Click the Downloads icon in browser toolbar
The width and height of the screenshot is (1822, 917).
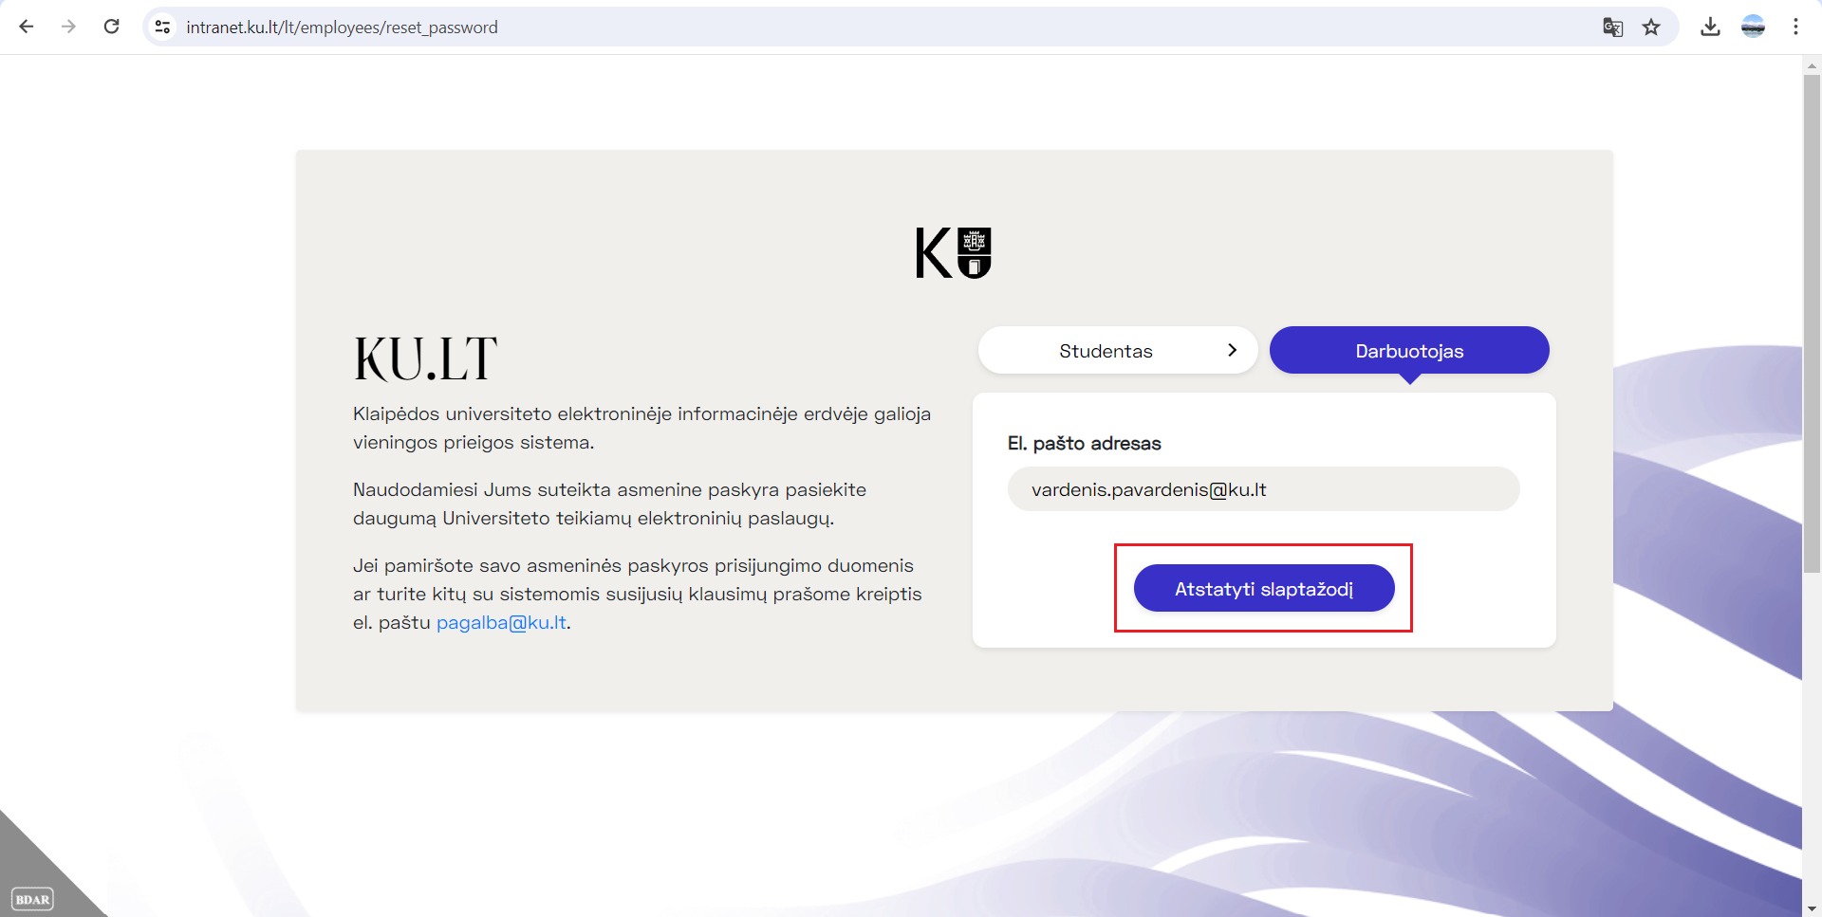1711,27
